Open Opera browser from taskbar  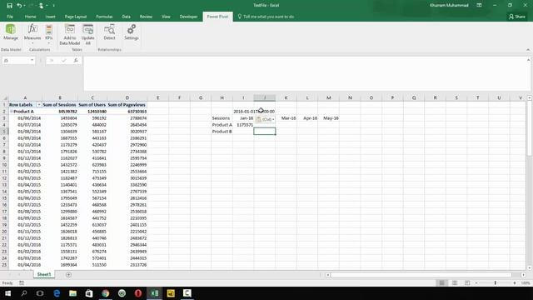[x=138, y=293]
